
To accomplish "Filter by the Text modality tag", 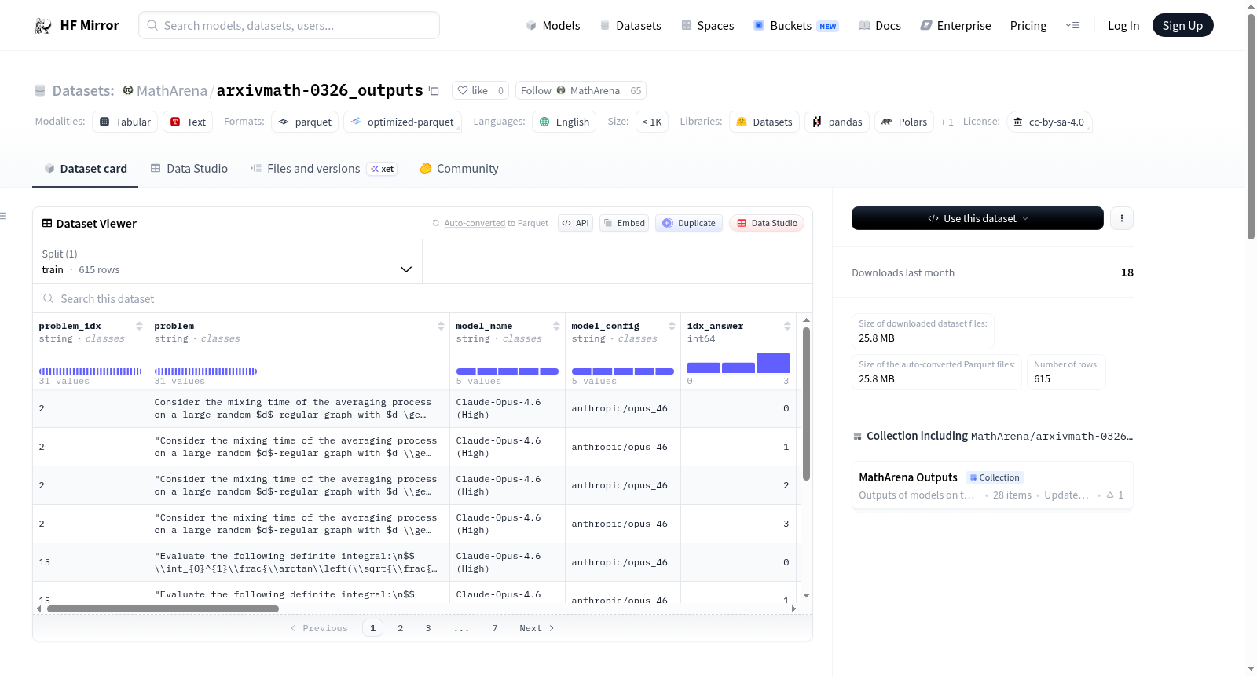I will click(x=188, y=122).
